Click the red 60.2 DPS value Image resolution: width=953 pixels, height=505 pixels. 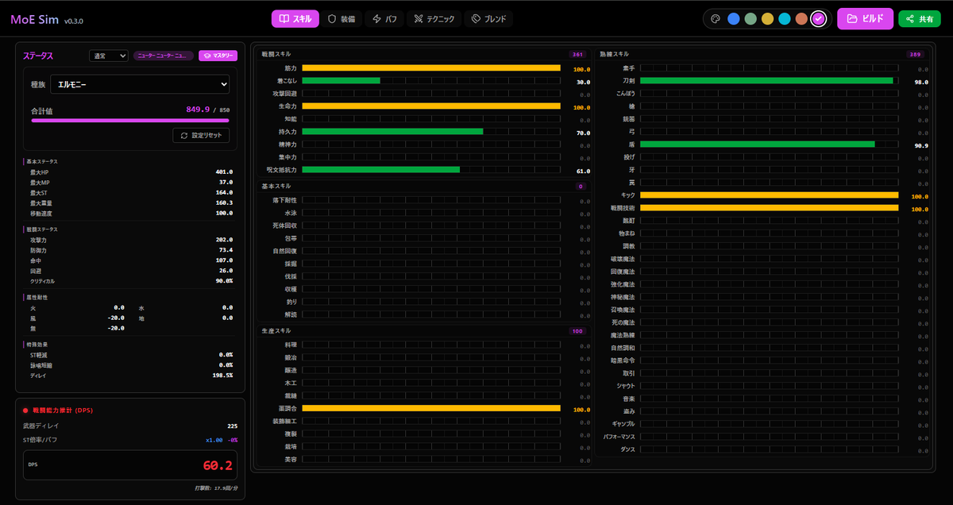(x=218, y=466)
